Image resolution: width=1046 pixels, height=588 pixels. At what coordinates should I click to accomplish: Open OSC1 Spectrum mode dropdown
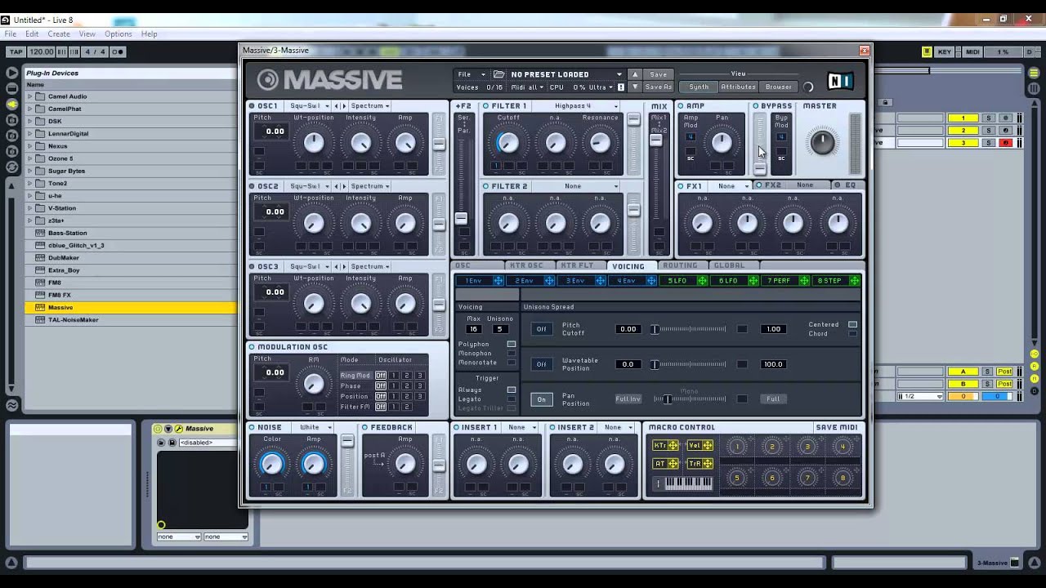click(x=370, y=106)
